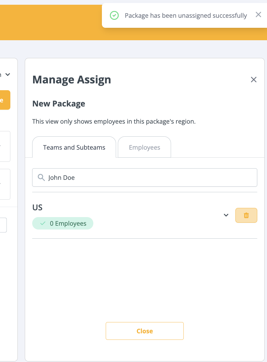Viewport: 267px width, 362px height.
Task: Click the partially visible orange button on left
Action: tap(5, 100)
